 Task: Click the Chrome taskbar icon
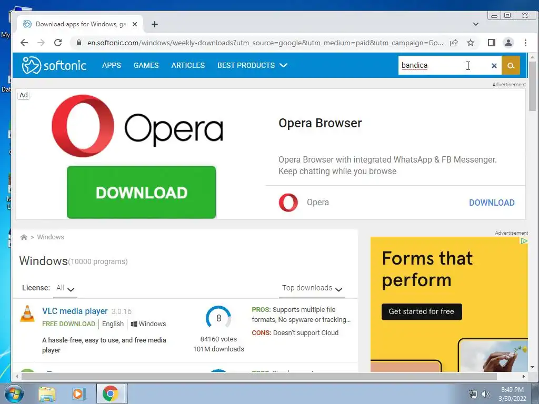[111, 393]
